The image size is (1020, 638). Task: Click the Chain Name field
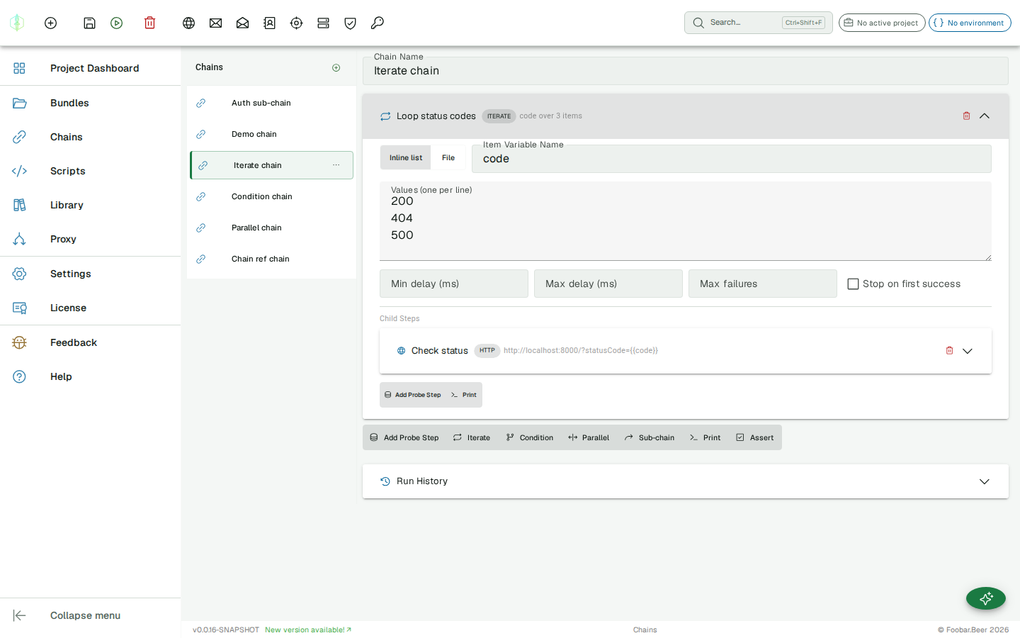click(x=686, y=71)
